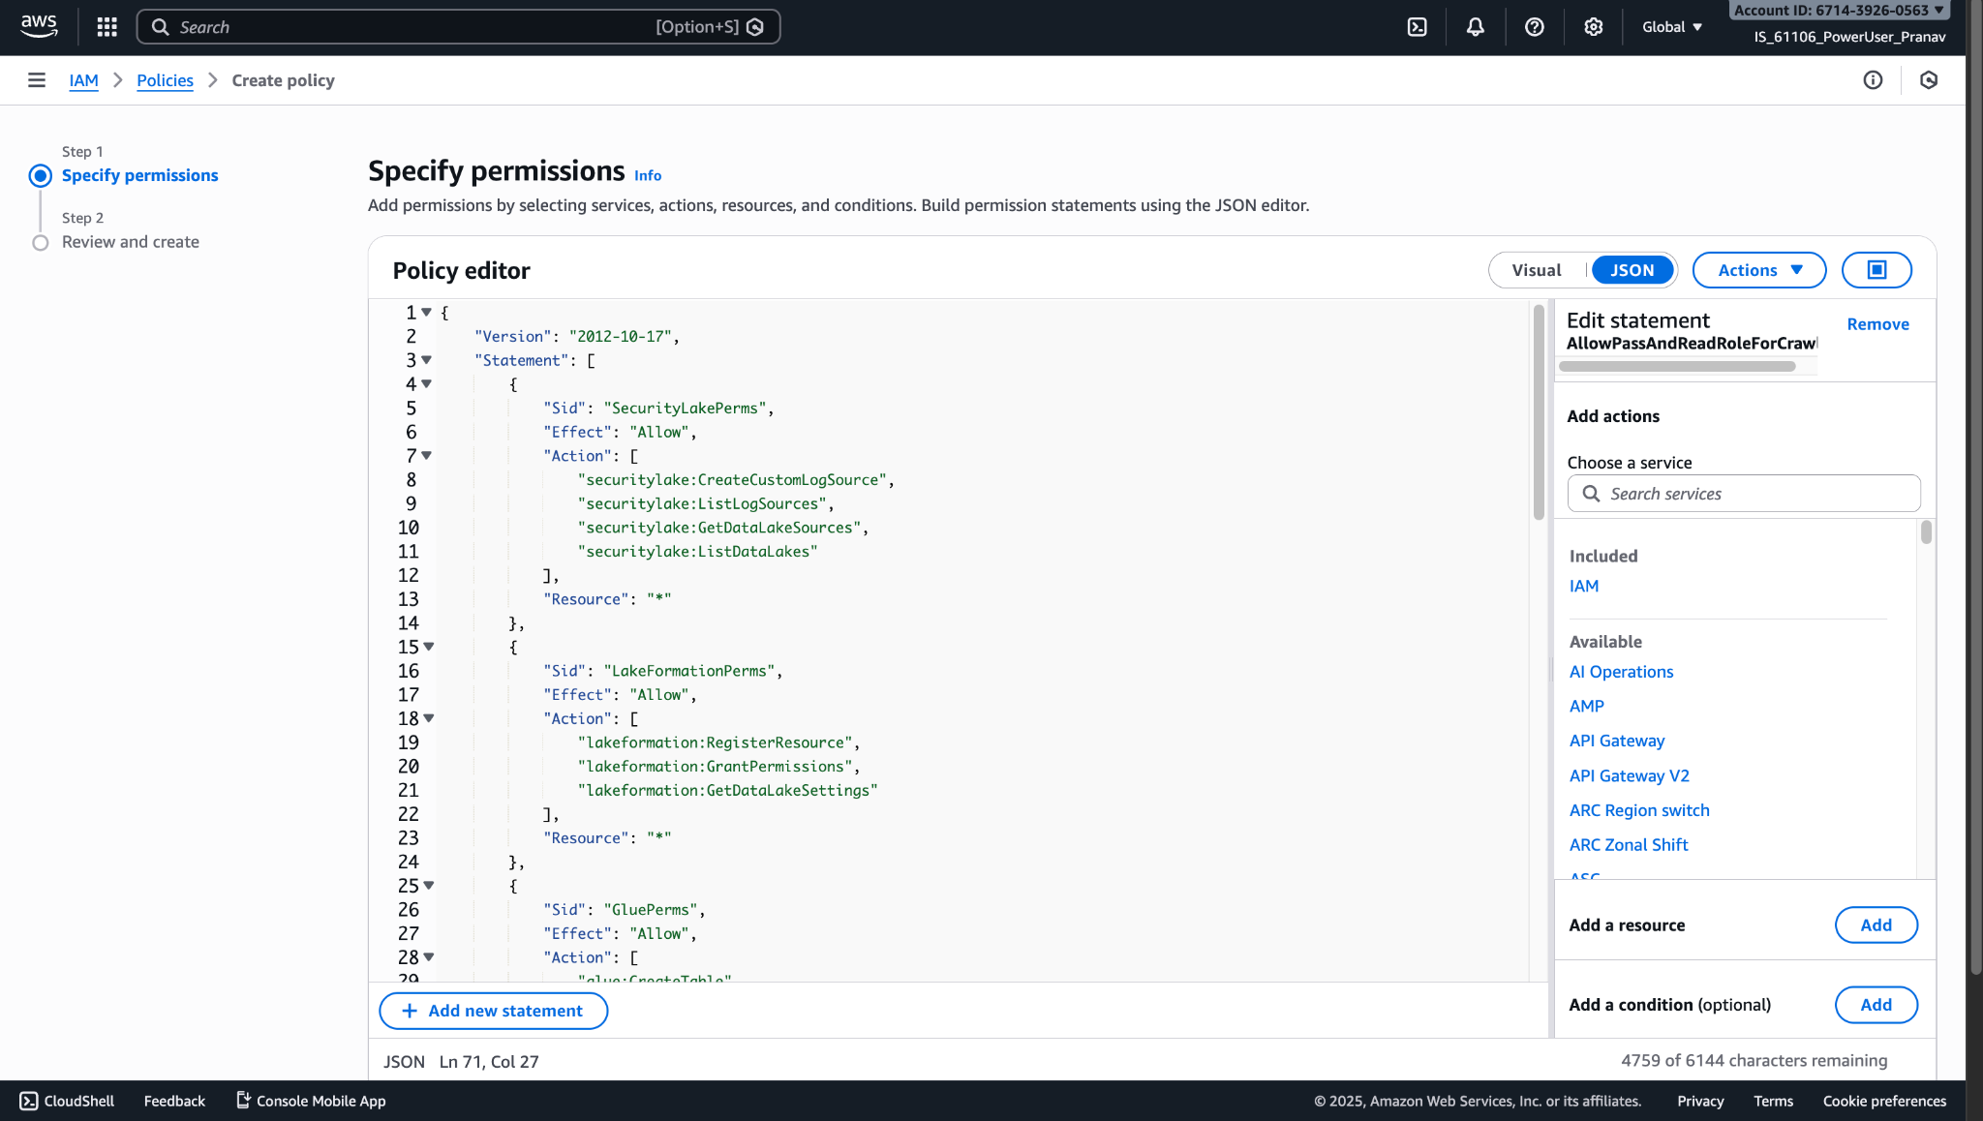Go to IAM breadcrumb link

coord(84,80)
